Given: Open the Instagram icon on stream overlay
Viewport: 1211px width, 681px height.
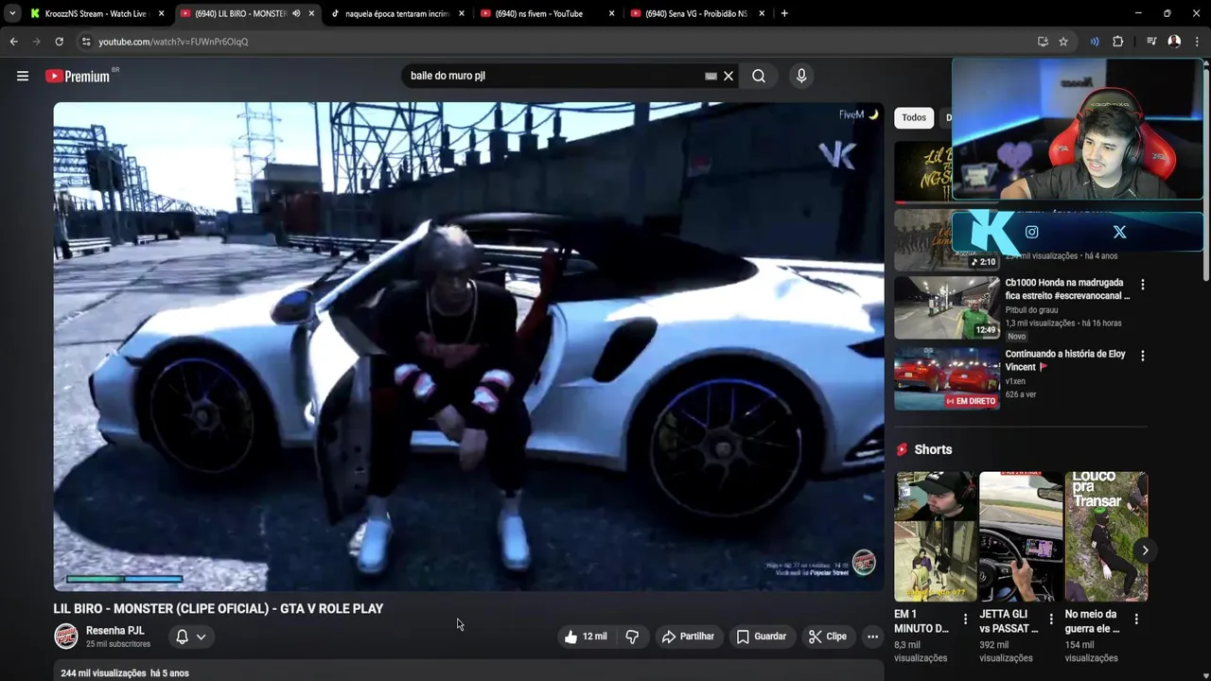Looking at the screenshot, I should tap(1031, 232).
